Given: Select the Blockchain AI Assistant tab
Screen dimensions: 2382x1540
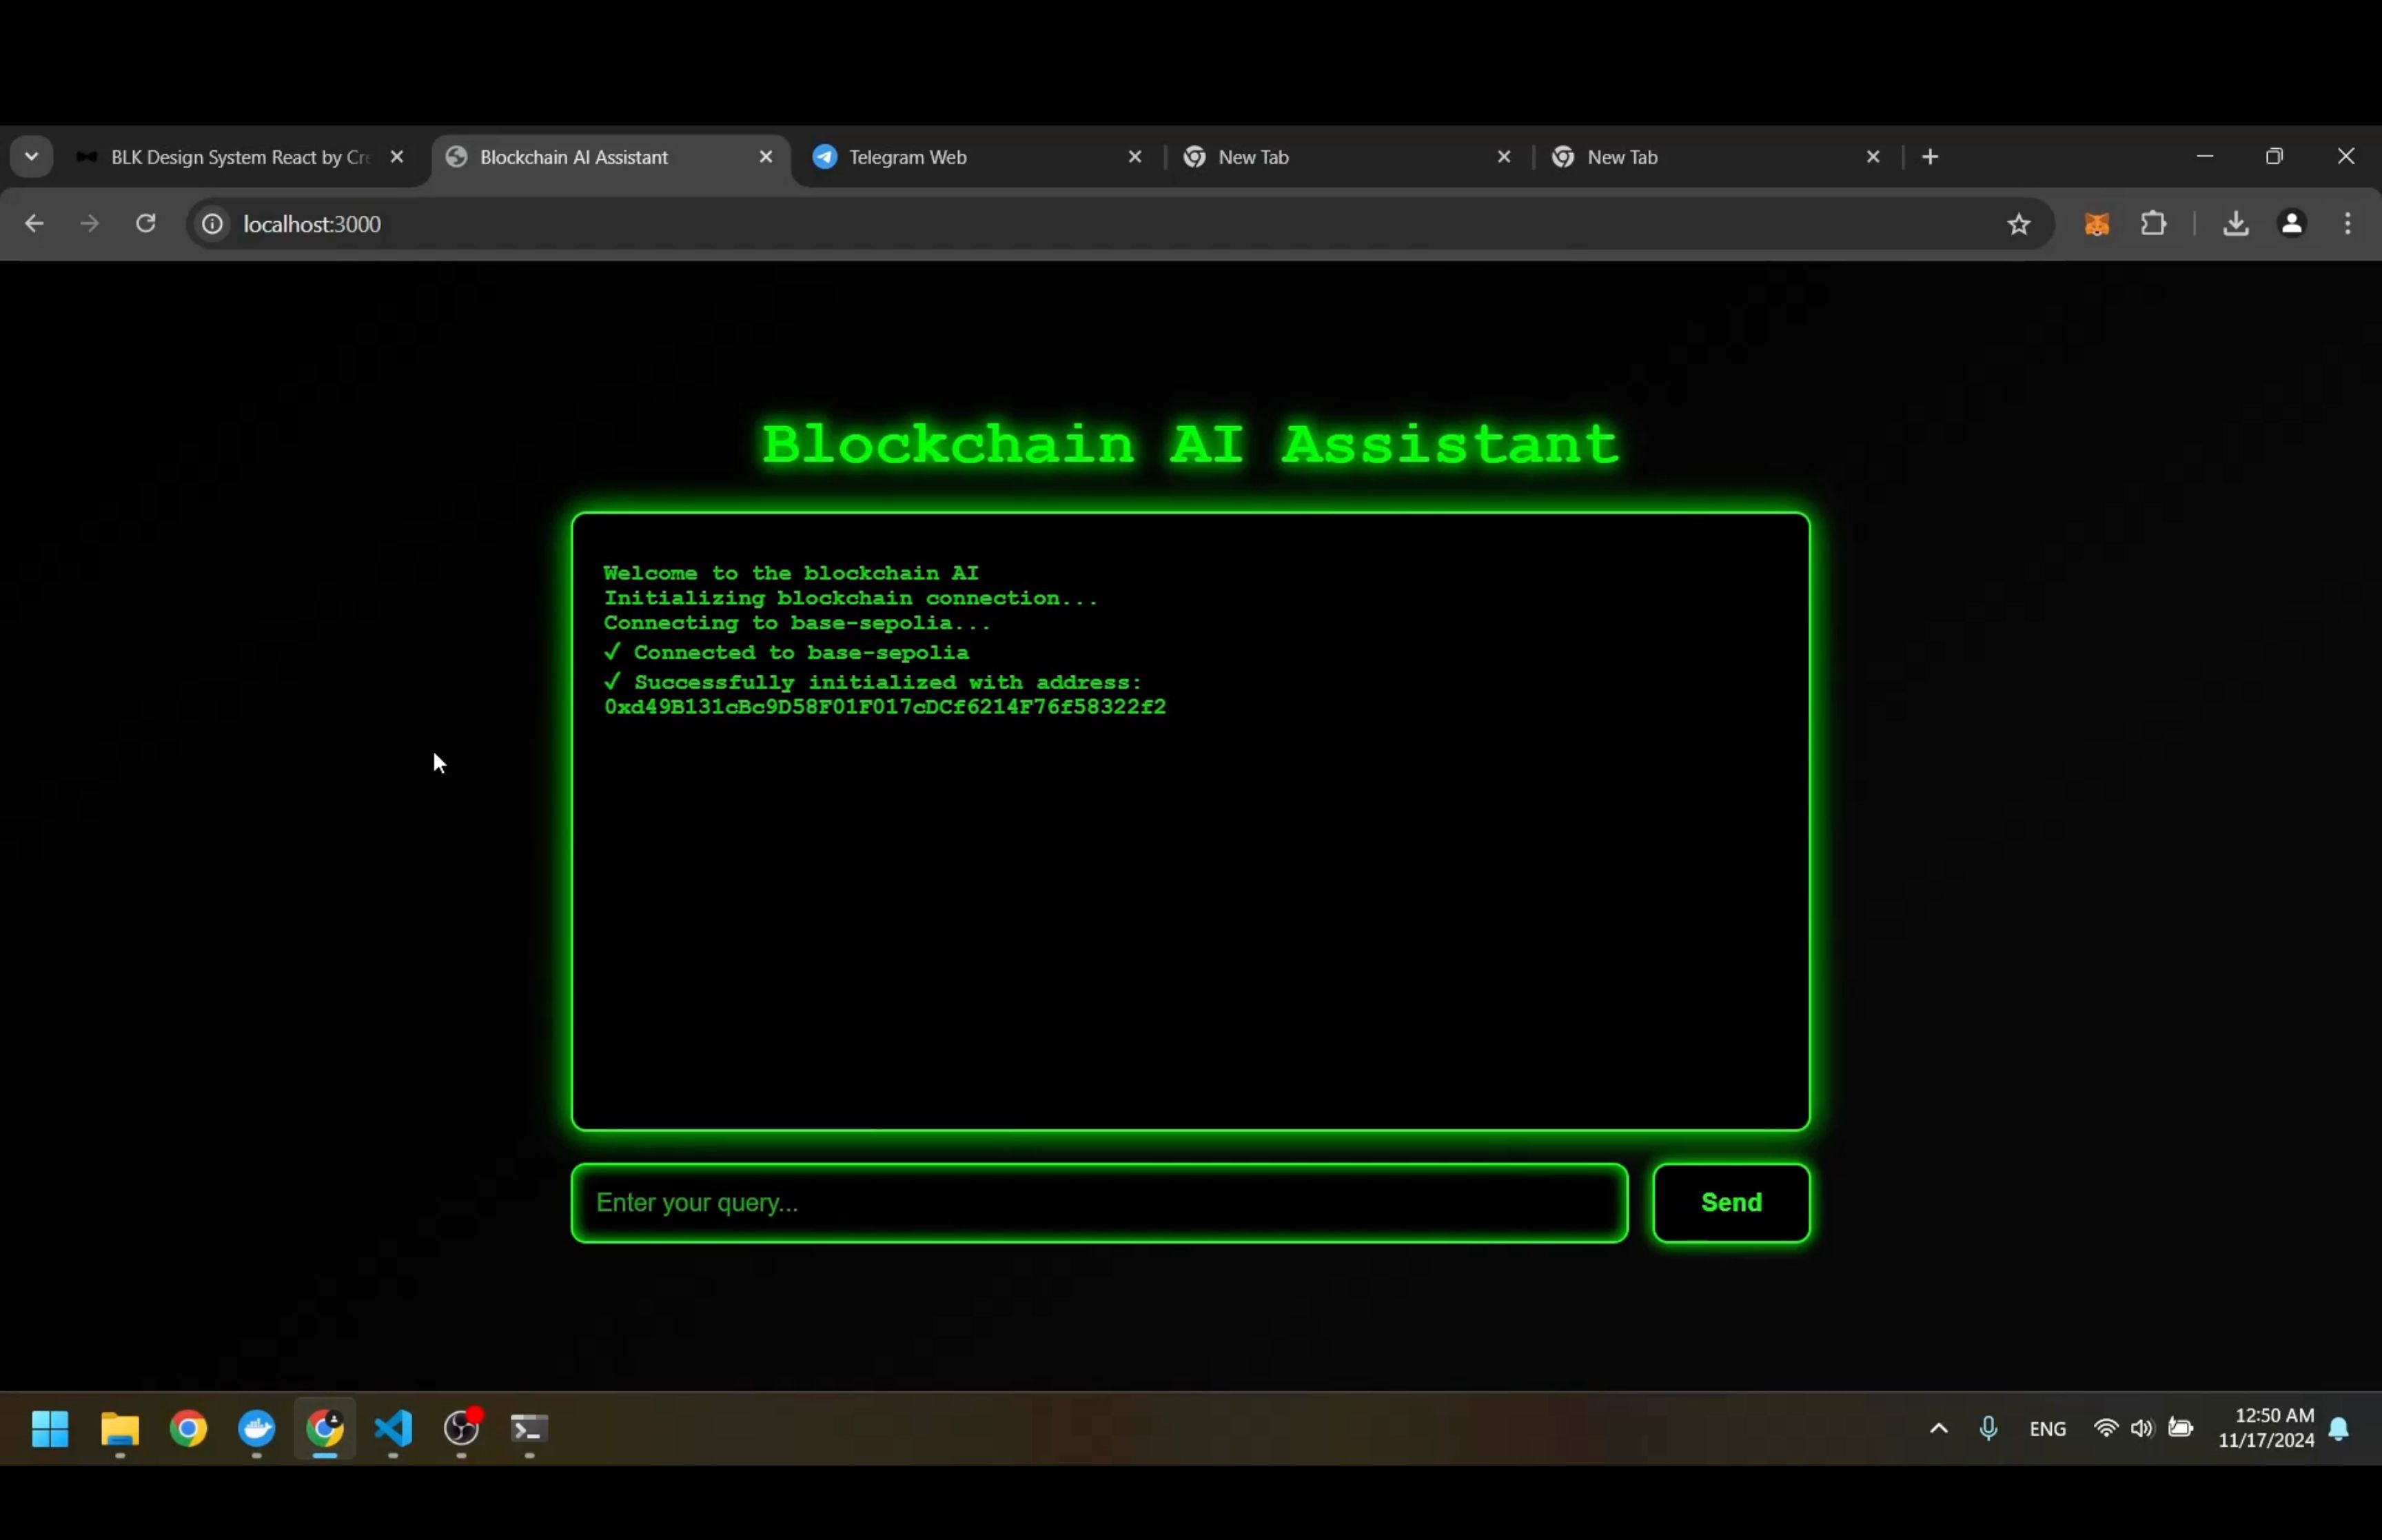Looking at the screenshot, I should point(610,157).
